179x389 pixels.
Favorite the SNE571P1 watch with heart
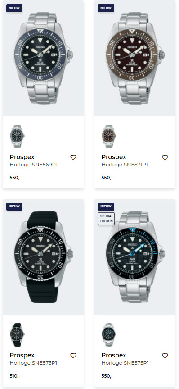point(165,157)
